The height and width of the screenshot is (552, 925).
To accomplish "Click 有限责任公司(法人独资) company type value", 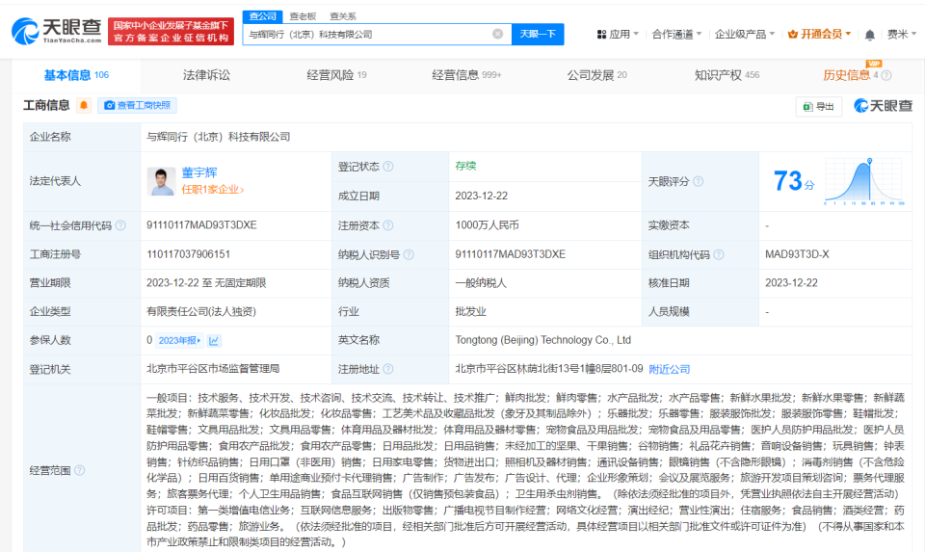I will click(201, 311).
